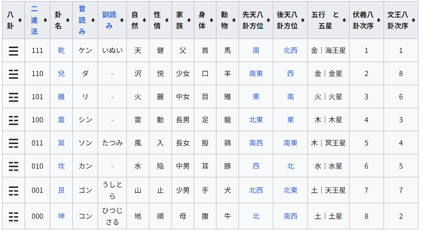
Task: Open the 二進法 header link
Action: point(34,20)
